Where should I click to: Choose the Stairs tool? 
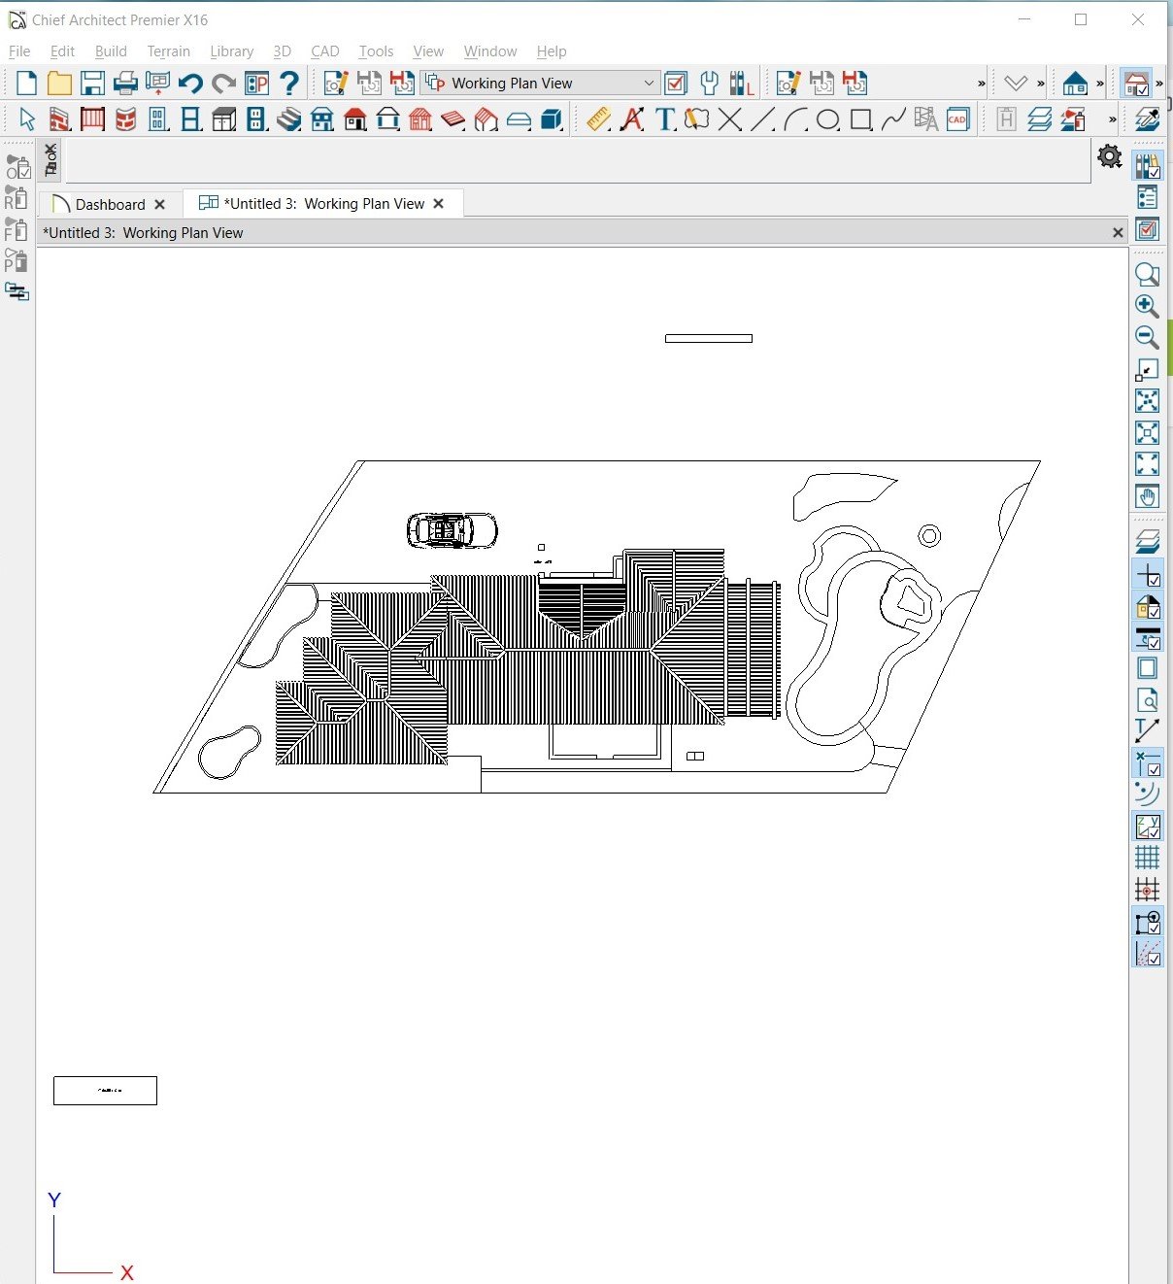pos(288,119)
